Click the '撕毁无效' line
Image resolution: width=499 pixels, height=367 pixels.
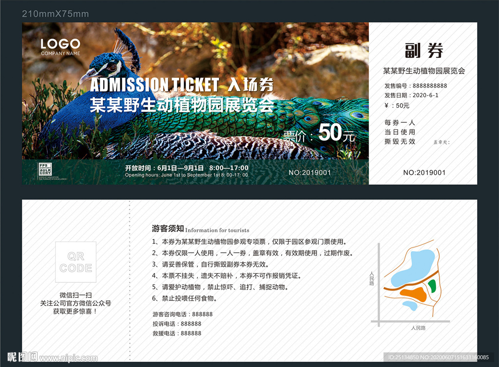(x=400, y=142)
